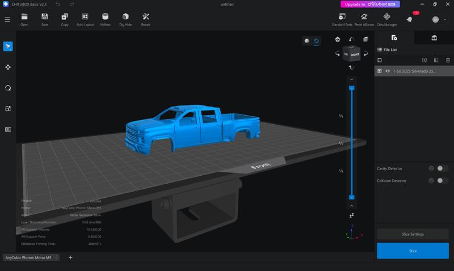
Task: Click the Hollow tool icon
Action: [x=105, y=19]
